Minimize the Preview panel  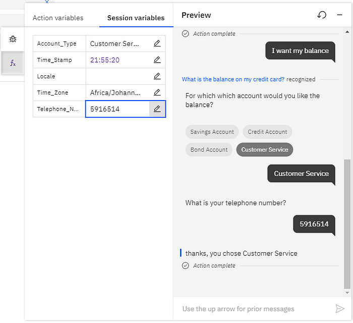point(339,15)
